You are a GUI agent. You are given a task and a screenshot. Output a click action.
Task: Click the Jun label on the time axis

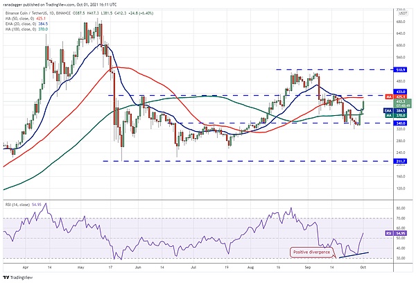[142, 266]
